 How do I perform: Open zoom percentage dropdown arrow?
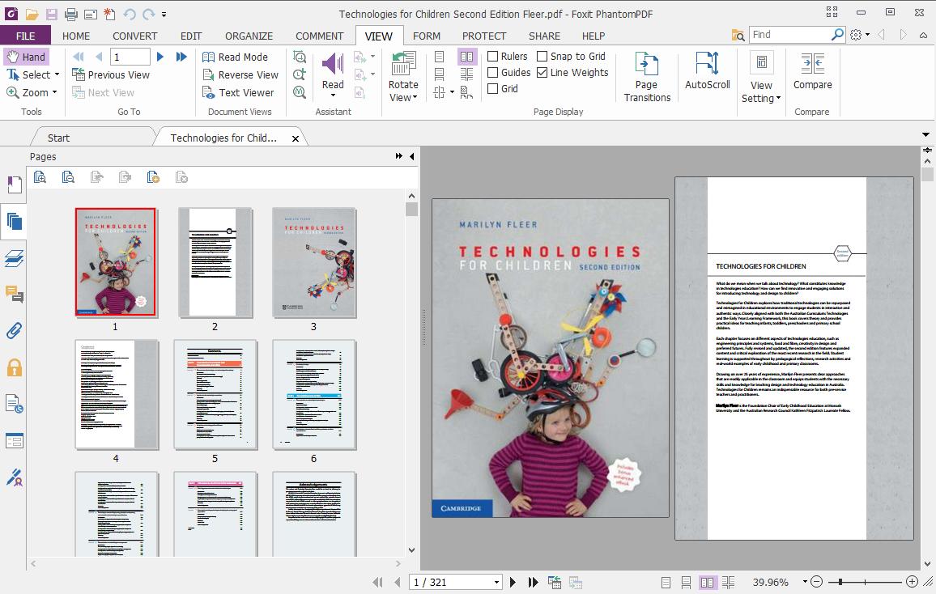click(x=805, y=582)
